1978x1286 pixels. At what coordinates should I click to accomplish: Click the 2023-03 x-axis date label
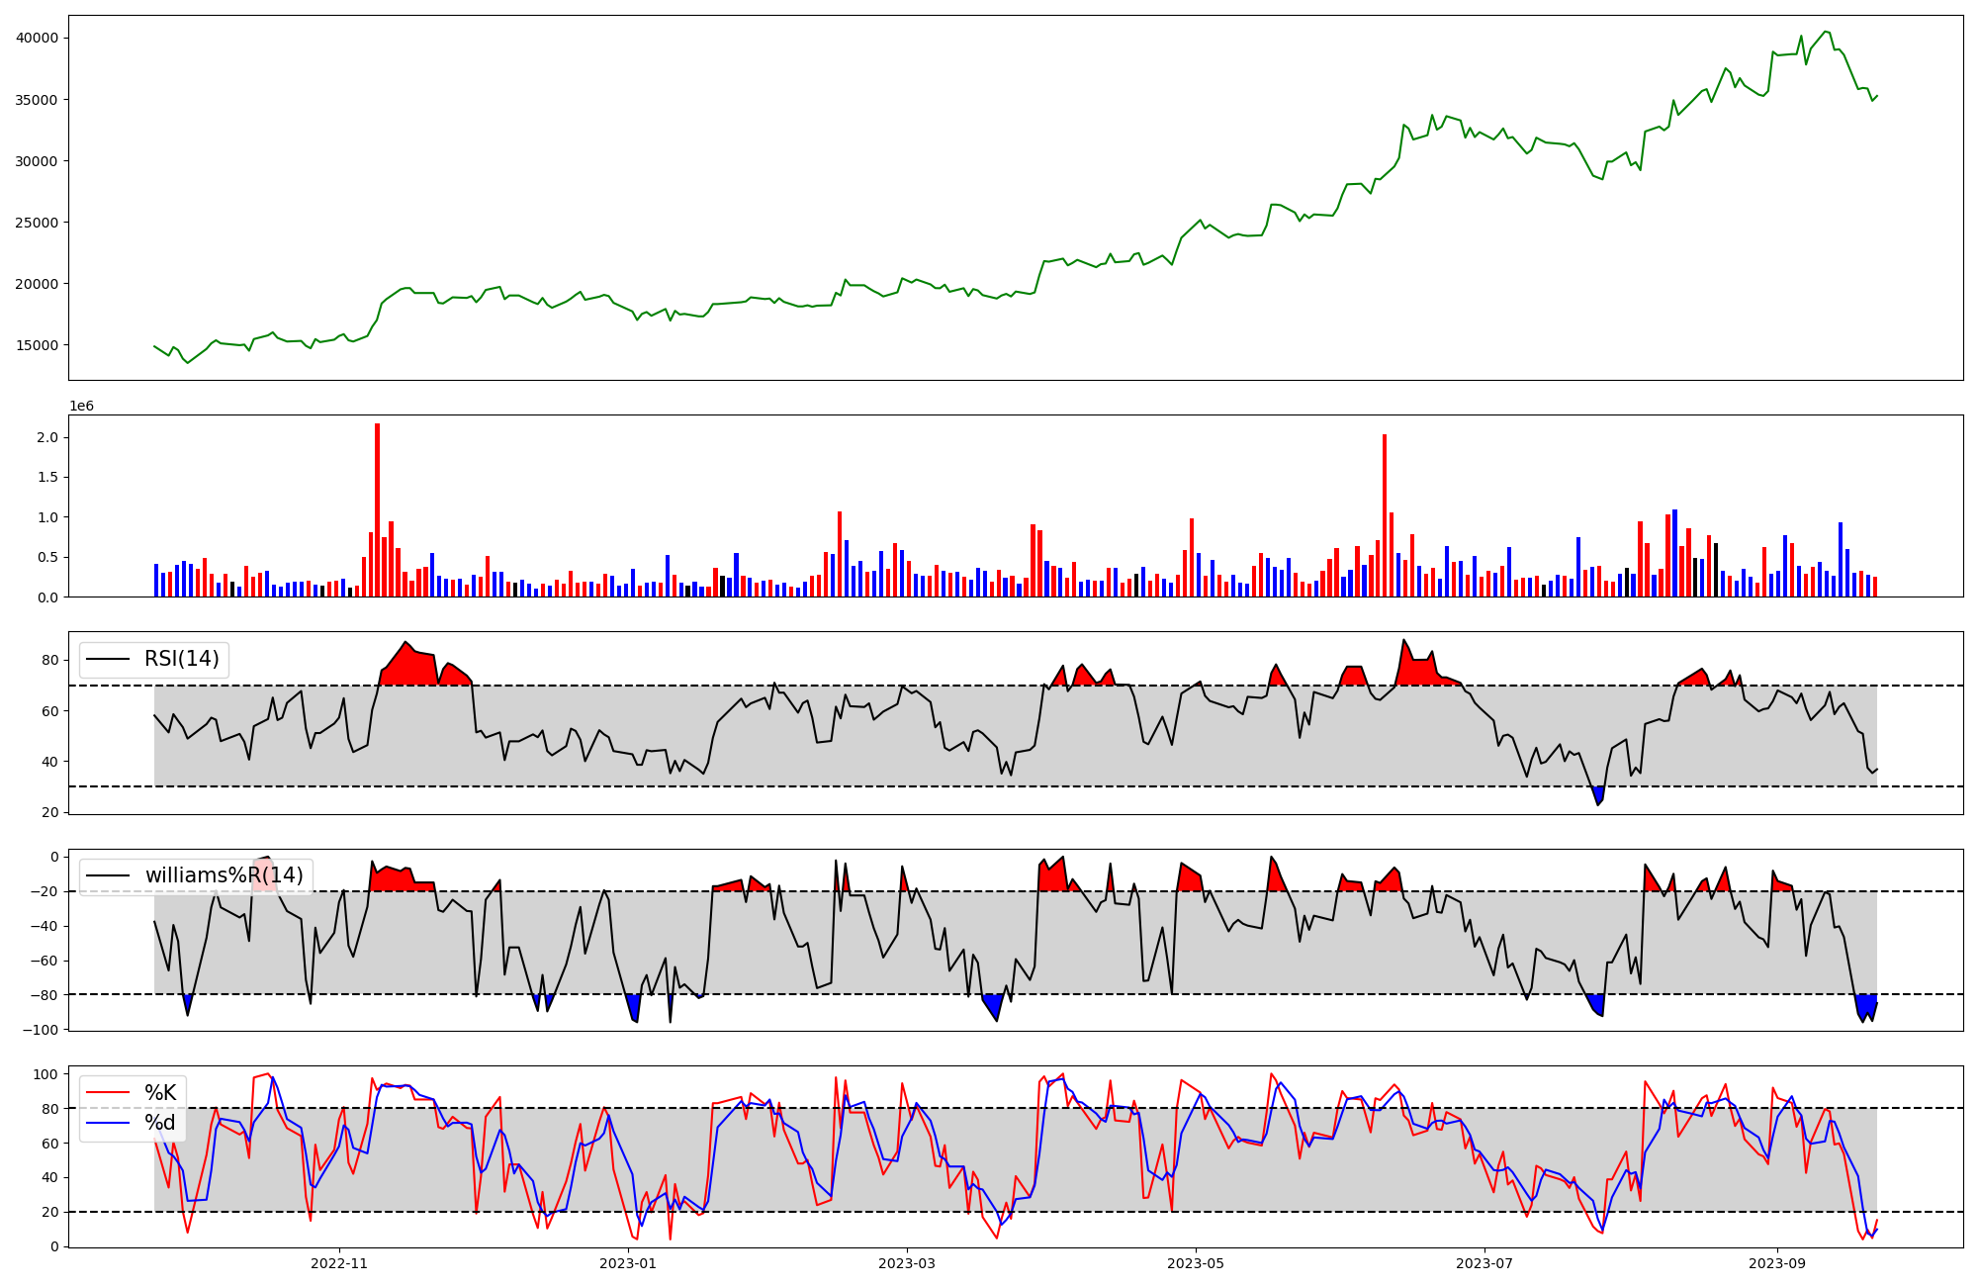pos(907,1263)
